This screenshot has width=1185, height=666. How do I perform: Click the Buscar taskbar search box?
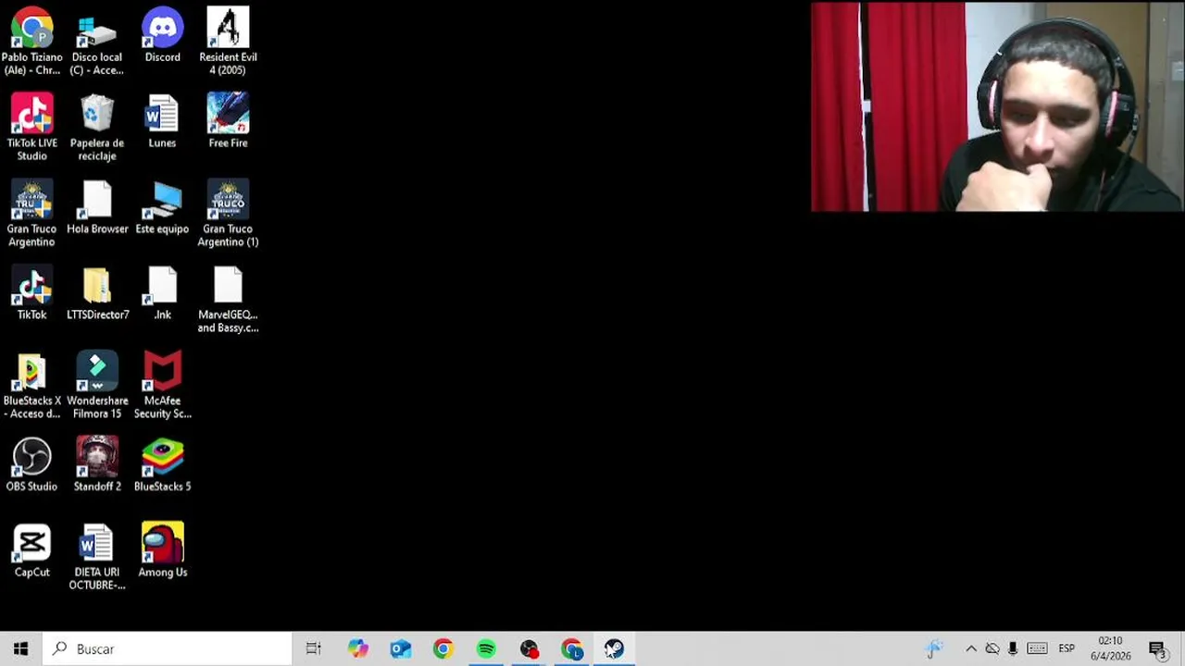pyautogui.click(x=168, y=648)
